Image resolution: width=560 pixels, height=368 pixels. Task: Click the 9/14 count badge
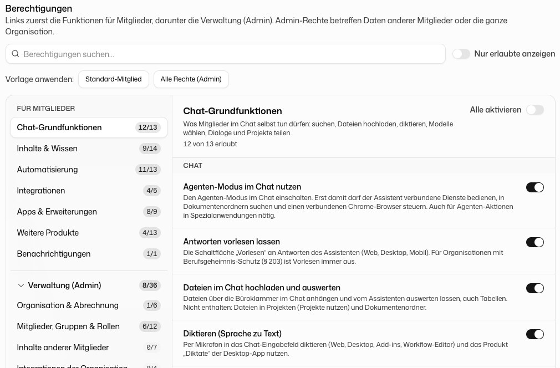coord(150,149)
